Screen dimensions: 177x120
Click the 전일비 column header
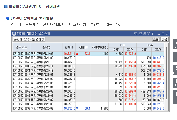tap(83, 47)
